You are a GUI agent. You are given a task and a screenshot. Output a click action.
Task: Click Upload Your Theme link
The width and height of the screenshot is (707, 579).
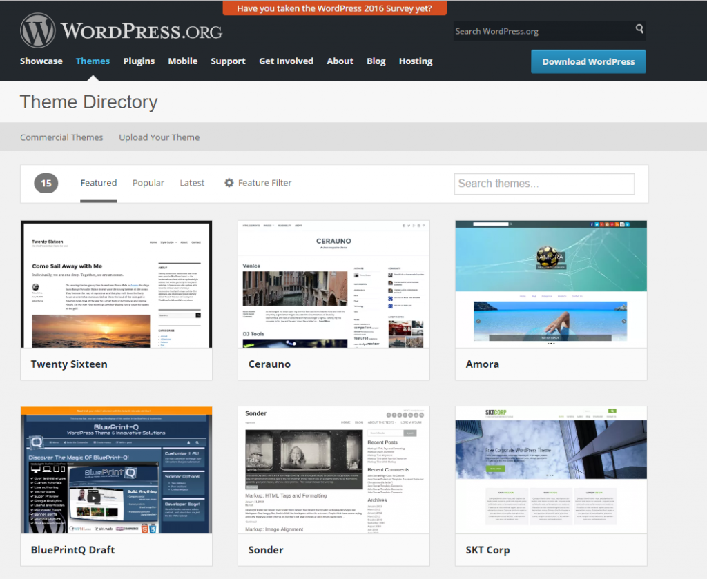159,137
